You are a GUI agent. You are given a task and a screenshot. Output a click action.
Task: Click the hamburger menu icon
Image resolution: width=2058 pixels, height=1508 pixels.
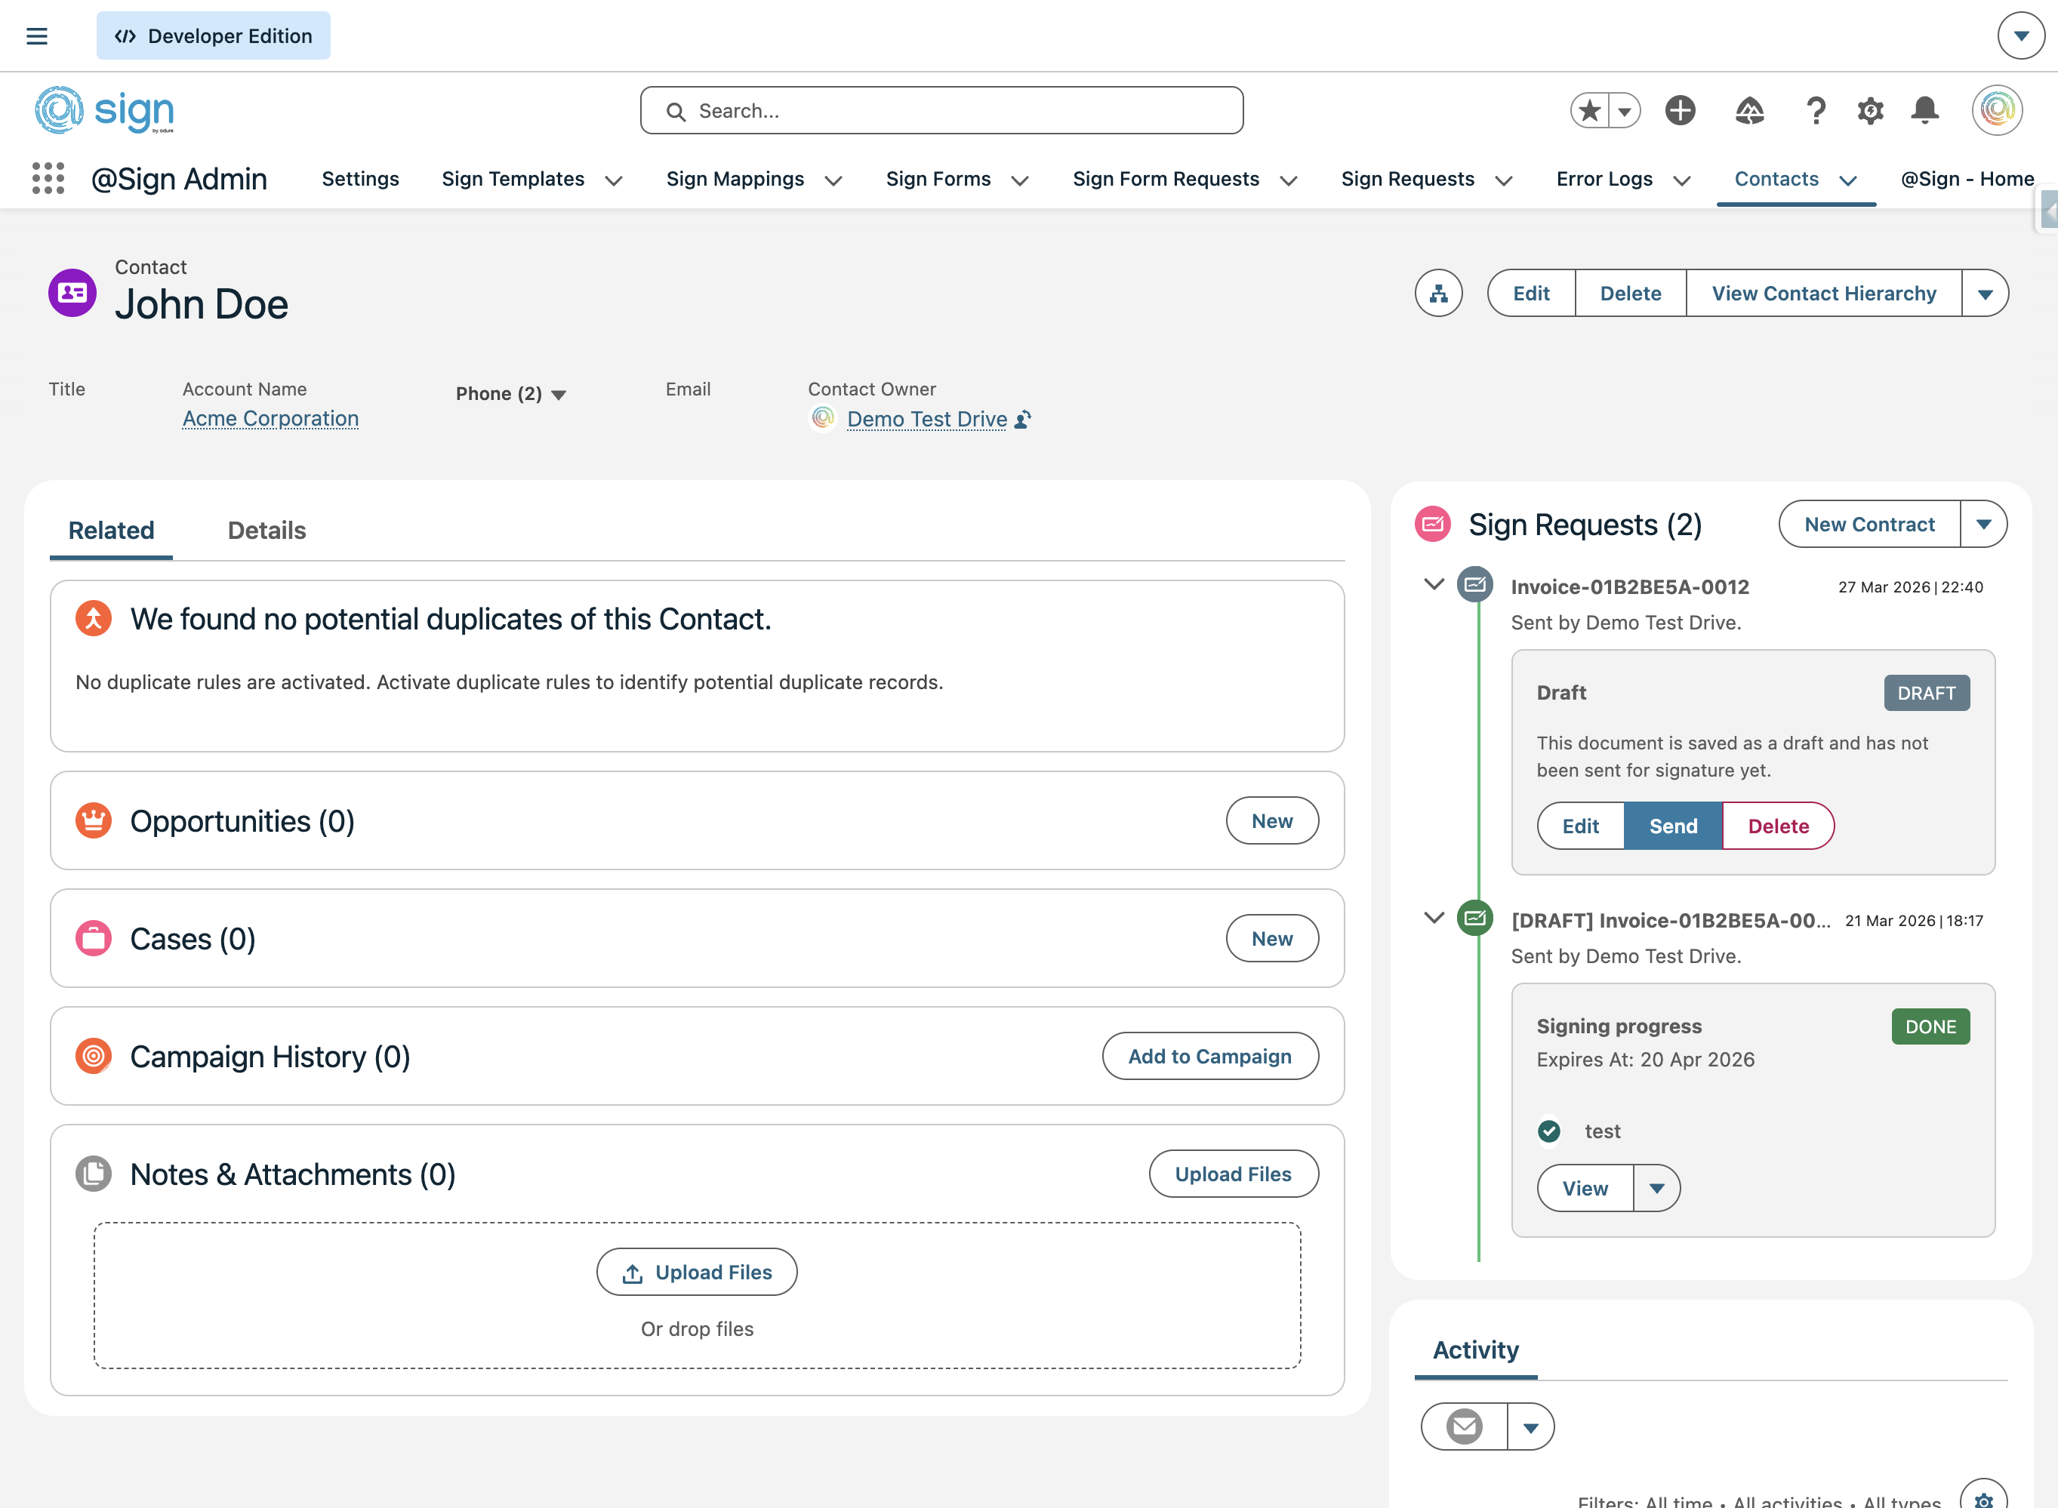click(x=36, y=35)
